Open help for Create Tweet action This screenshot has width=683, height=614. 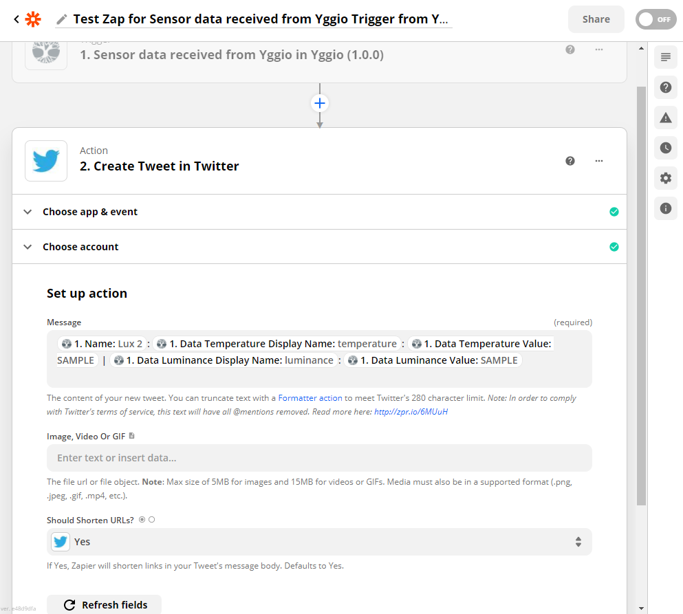(570, 161)
